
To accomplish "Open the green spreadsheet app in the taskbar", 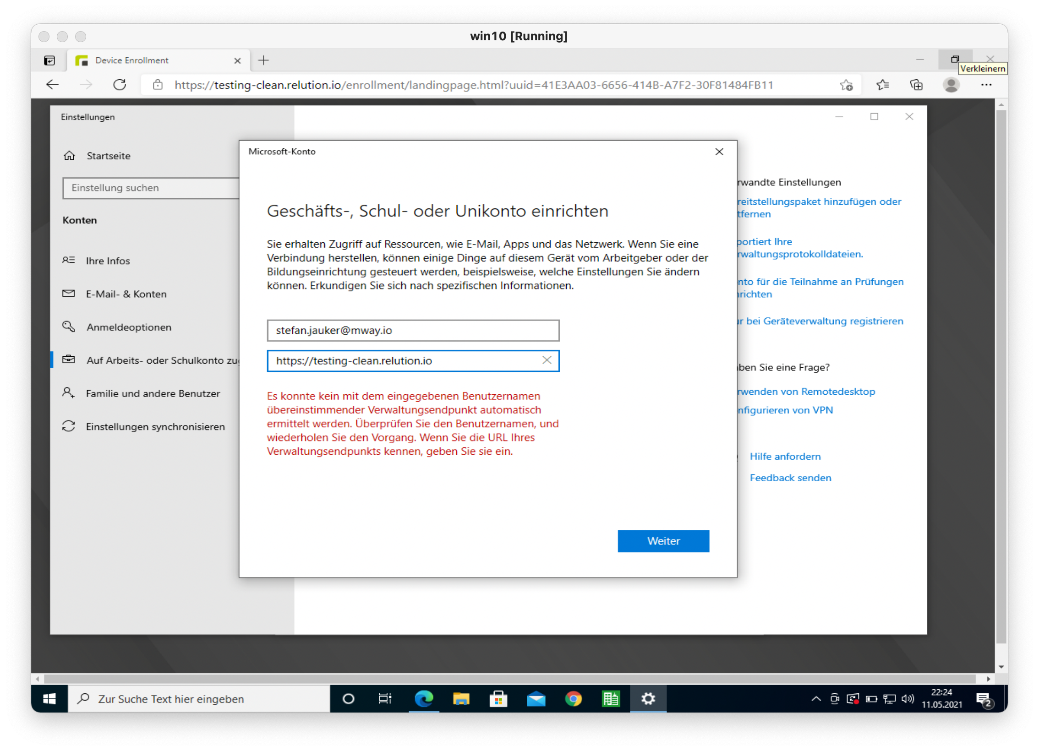I will point(611,699).
